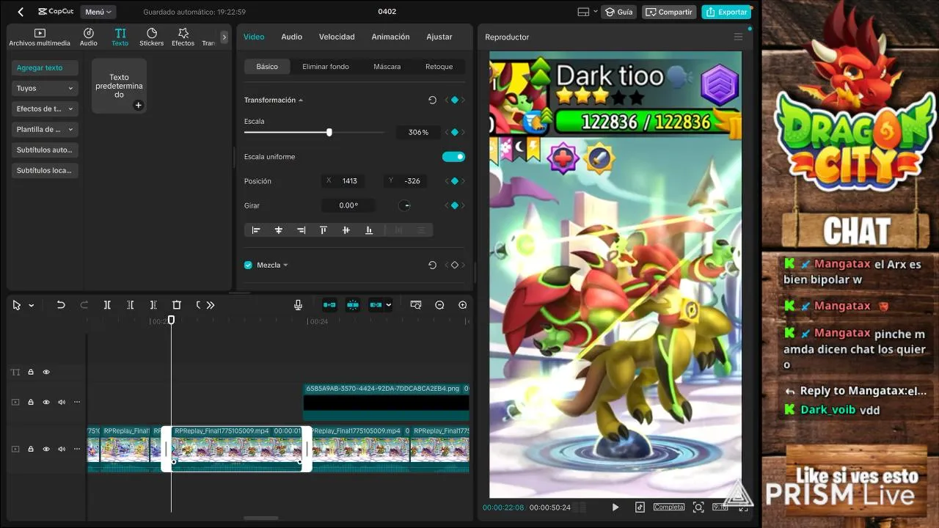Zoom in the timeline
The image size is (939, 528).
[463, 305]
